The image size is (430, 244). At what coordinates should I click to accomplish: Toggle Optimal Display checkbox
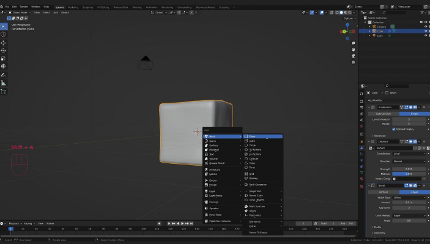point(394,129)
